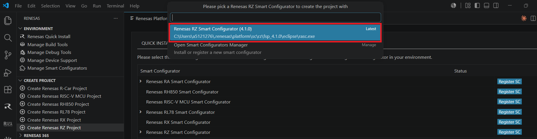Expand Renesas RZ Smart Configurator row
The height and width of the screenshot is (139, 537).
pyautogui.click(x=140, y=132)
